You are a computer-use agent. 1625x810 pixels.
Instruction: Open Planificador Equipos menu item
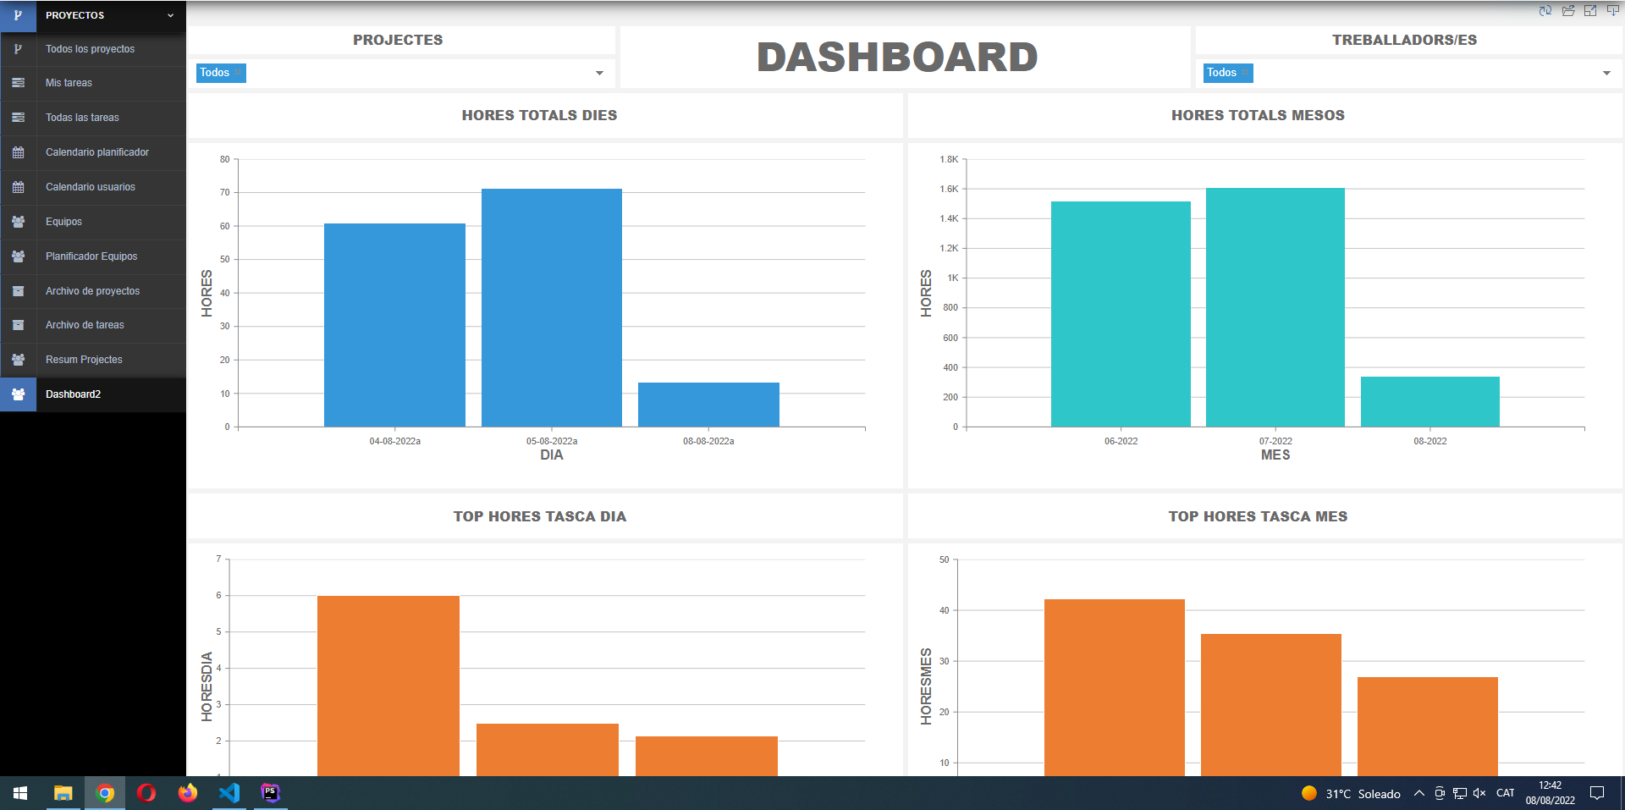(93, 256)
